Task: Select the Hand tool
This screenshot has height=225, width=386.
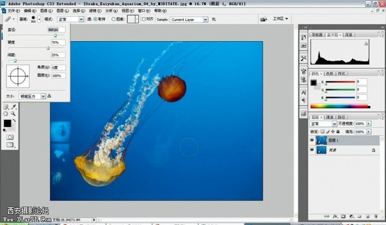Action: coord(6,113)
